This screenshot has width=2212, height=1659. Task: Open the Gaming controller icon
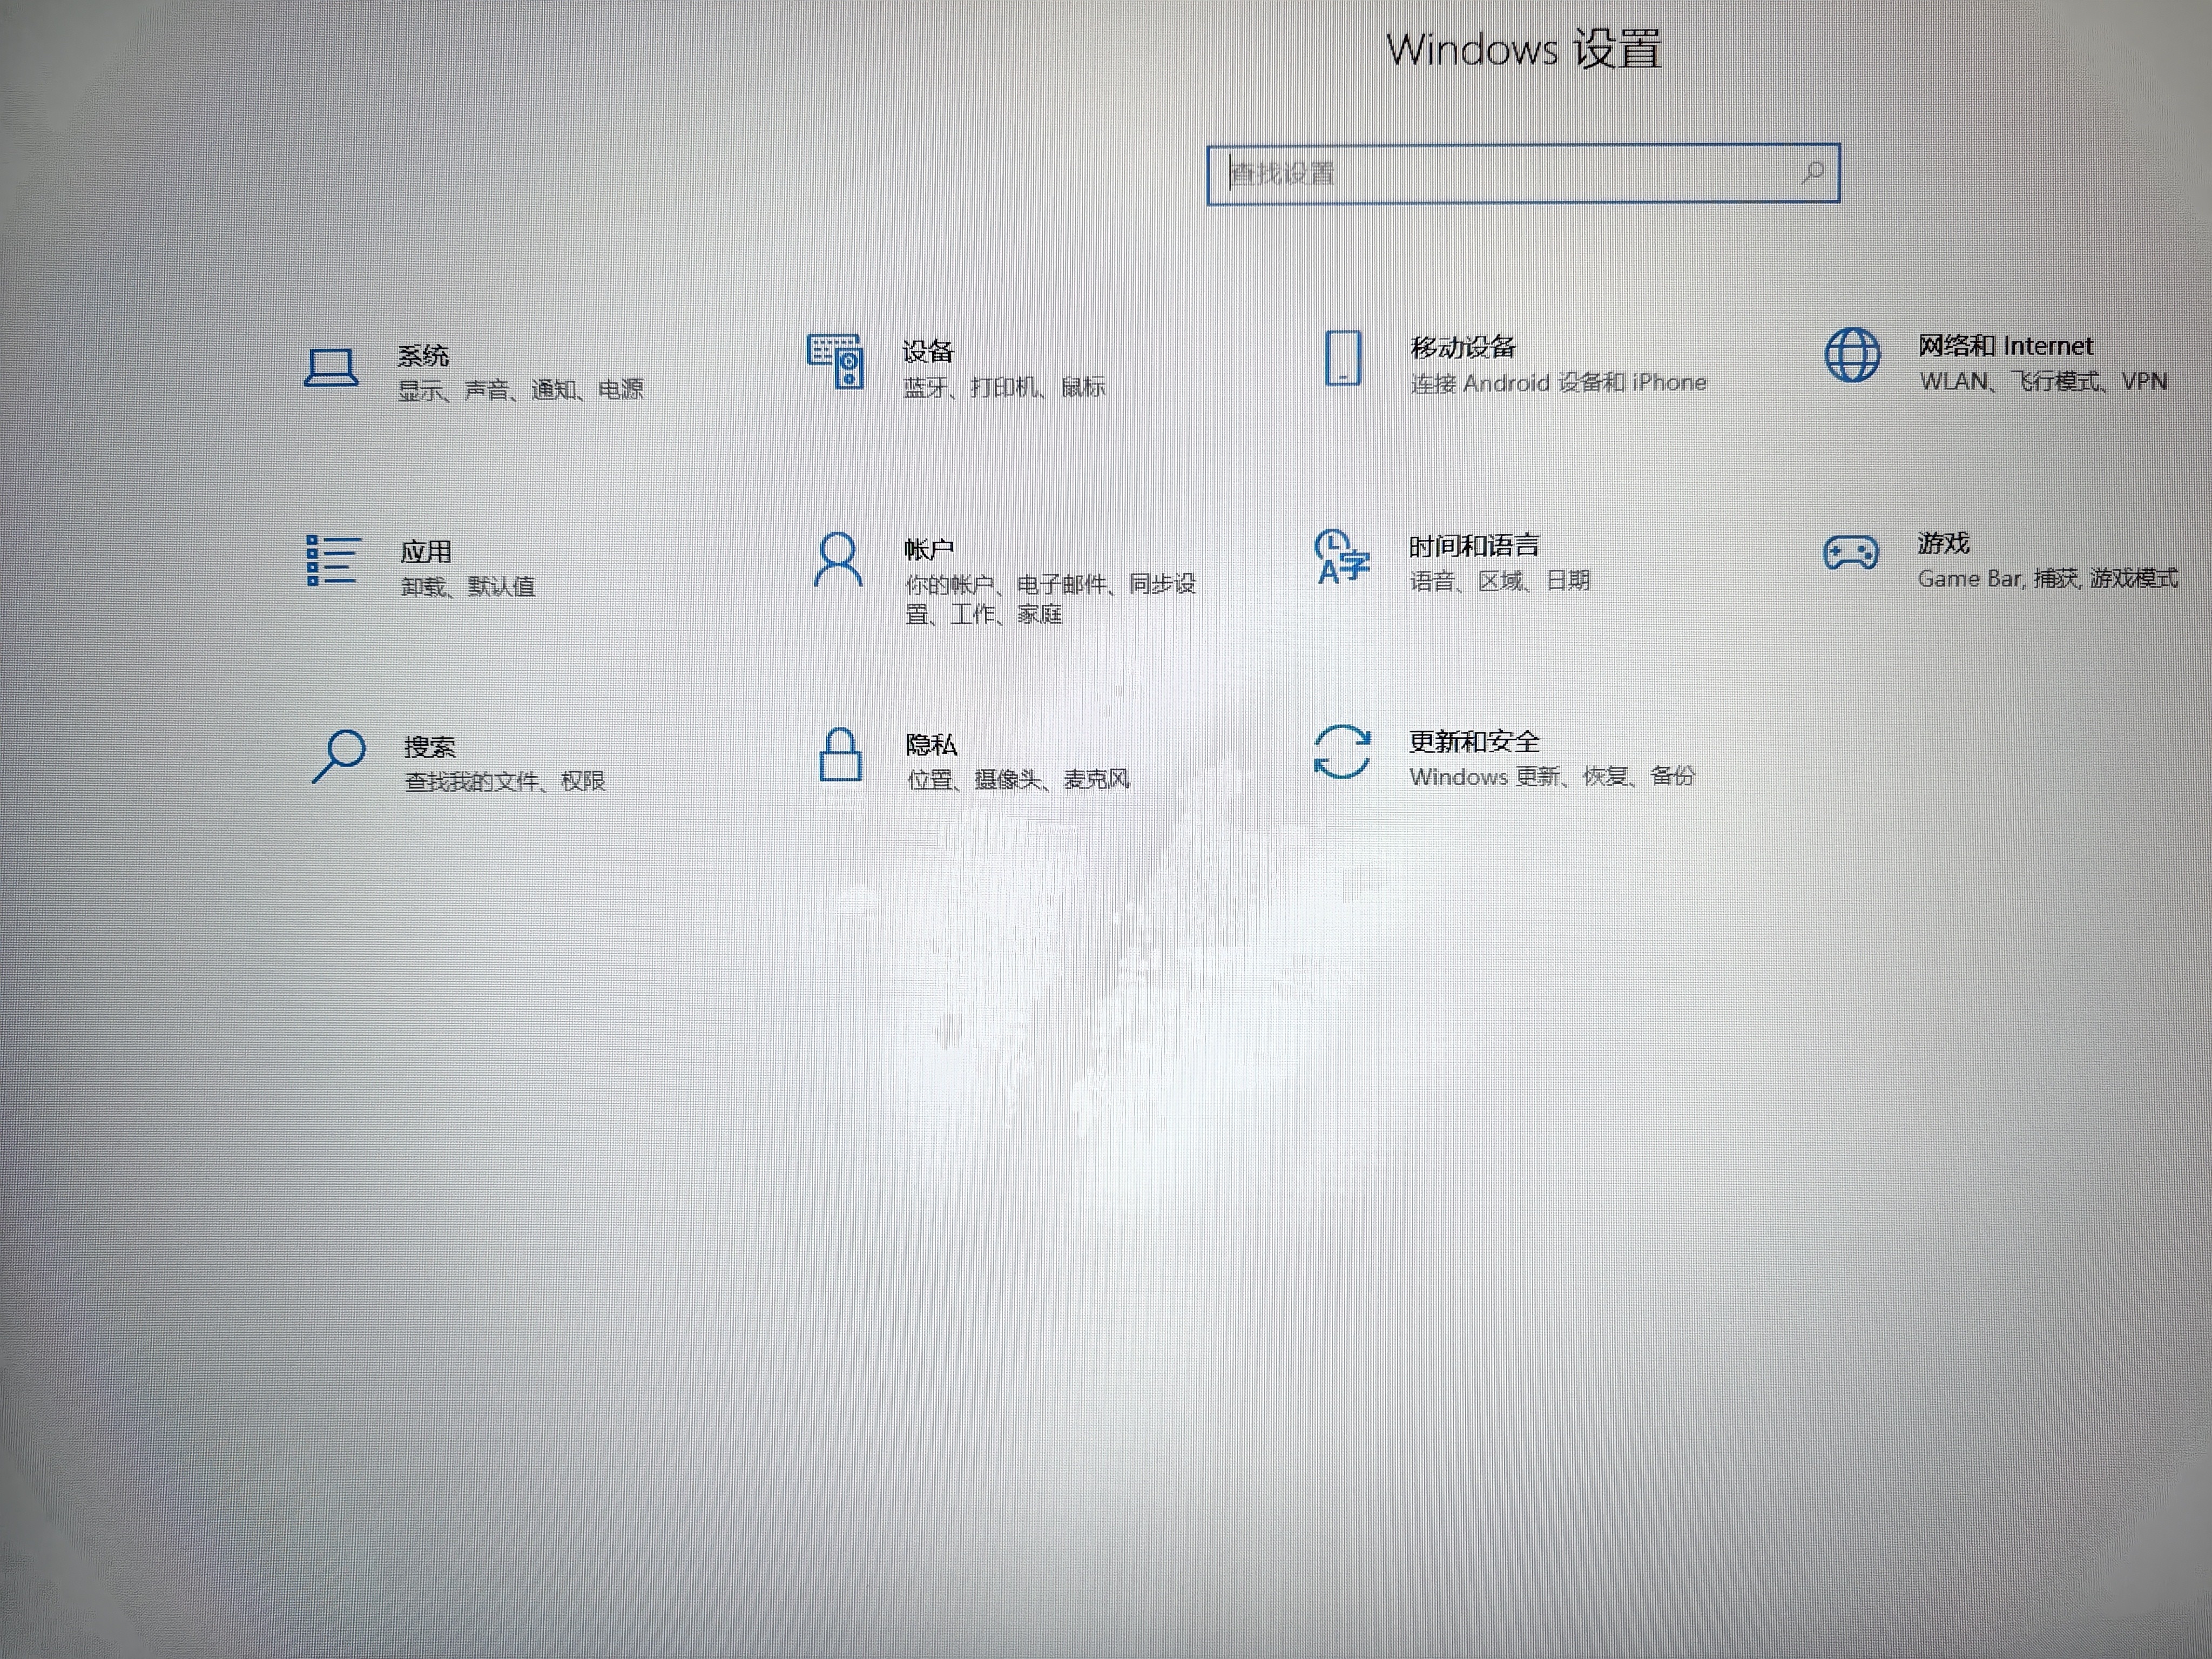point(1851,552)
